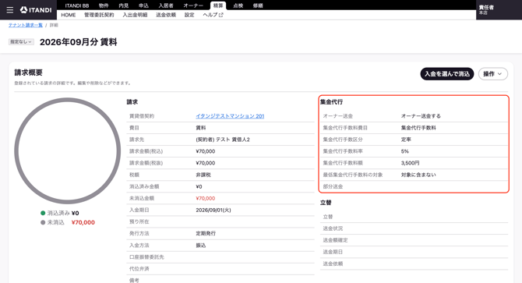Open the hamburger menu
Viewport: 522px width, 283px height.
pos(10,10)
